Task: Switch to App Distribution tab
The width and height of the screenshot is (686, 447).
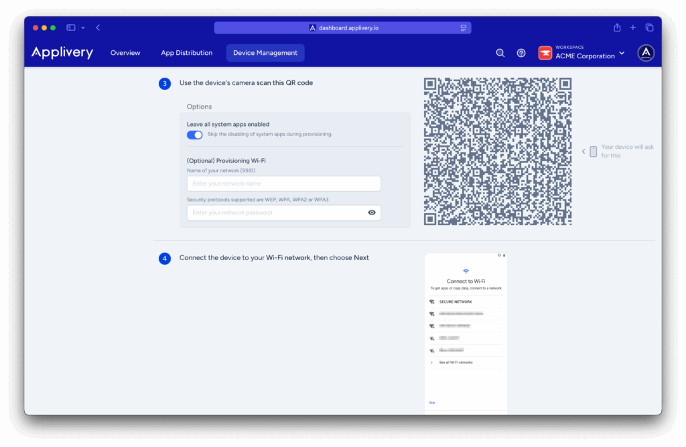Action: point(186,53)
